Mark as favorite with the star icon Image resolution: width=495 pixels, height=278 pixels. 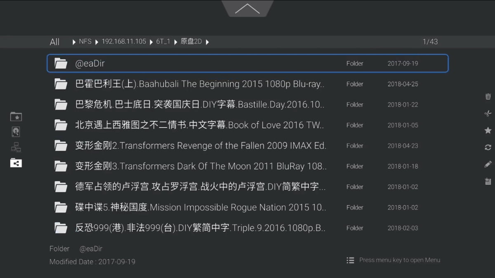pyautogui.click(x=488, y=130)
